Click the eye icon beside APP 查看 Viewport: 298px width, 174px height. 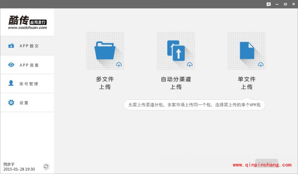tap(11, 65)
